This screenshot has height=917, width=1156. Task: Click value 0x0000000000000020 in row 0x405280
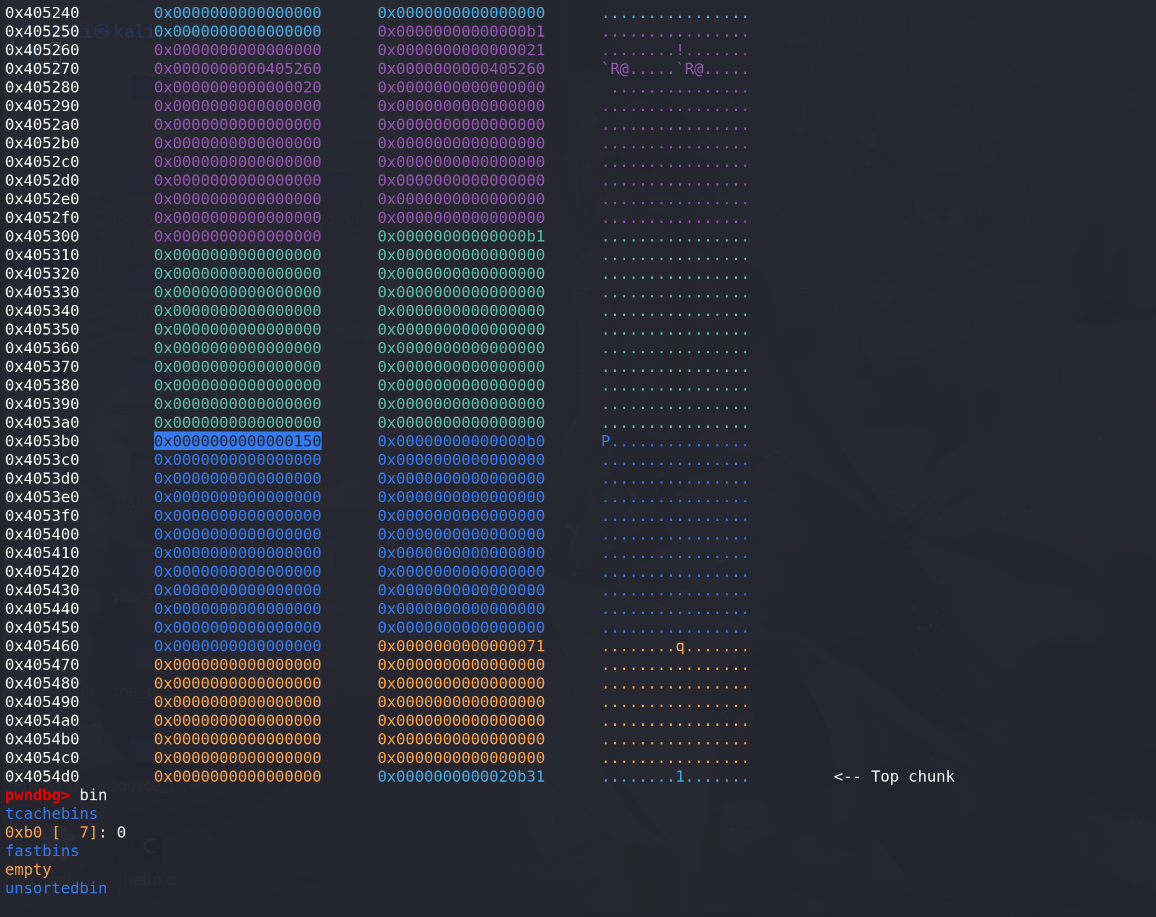coord(238,87)
